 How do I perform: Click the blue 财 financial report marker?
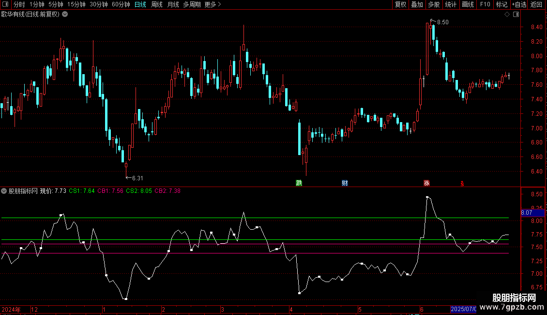point(345,183)
